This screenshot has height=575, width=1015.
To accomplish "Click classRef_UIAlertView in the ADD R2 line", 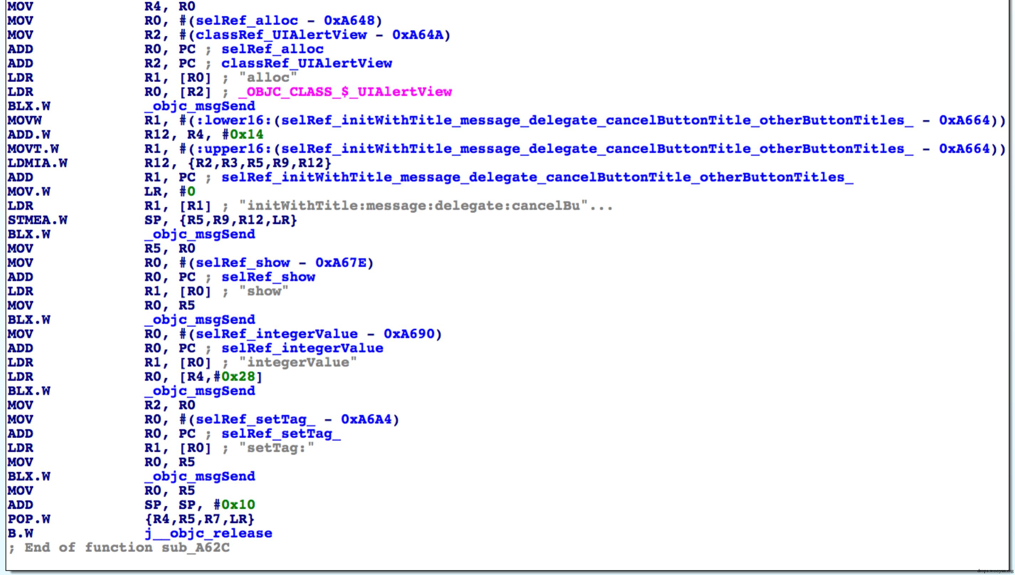I will [x=306, y=63].
